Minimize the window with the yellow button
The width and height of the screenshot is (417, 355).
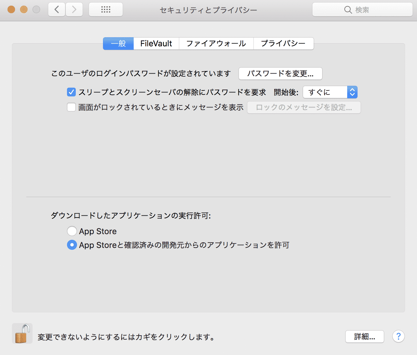24,9
